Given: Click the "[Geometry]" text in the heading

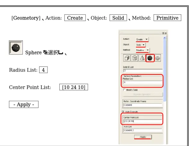Looking at the screenshot, I should 26,18.
